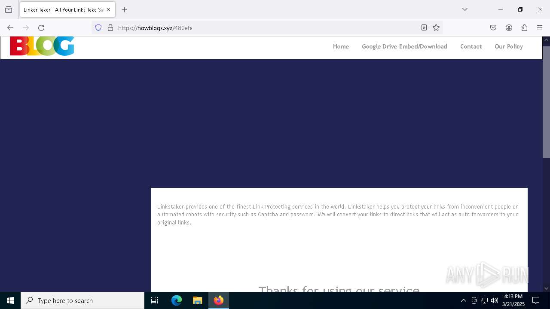Minimize the Firefox window
The height and width of the screenshot is (309, 550).
501,9
